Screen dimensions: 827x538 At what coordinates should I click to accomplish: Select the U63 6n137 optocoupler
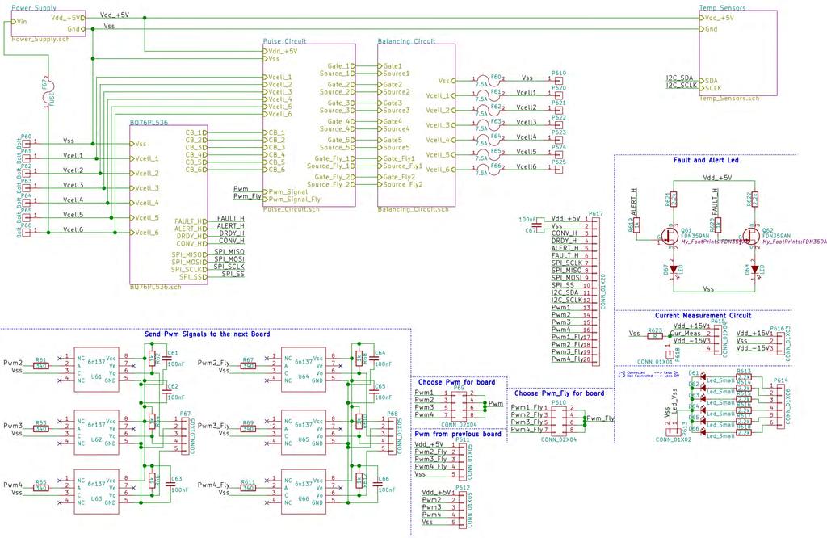(x=96, y=492)
